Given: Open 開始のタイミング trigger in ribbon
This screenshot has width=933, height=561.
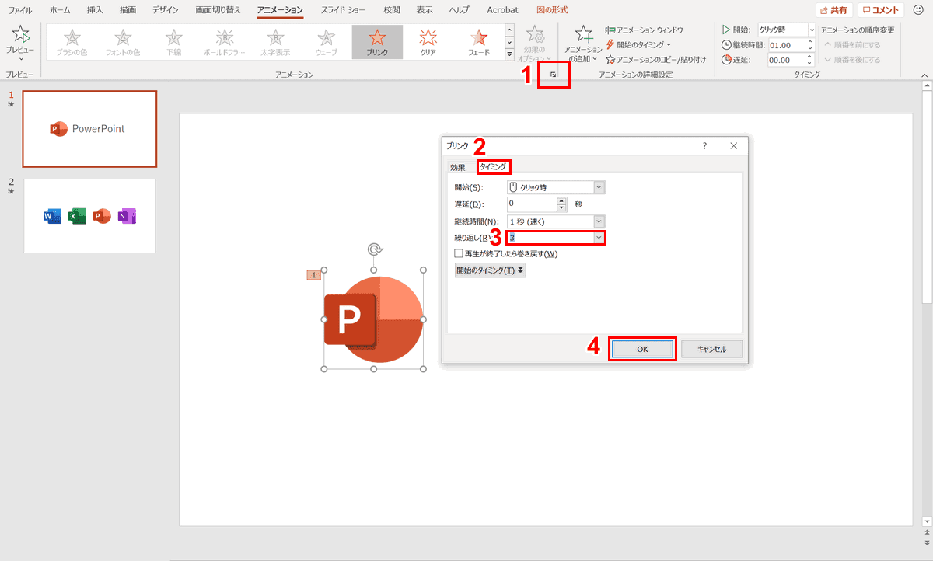Looking at the screenshot, I should coord(638,44).
